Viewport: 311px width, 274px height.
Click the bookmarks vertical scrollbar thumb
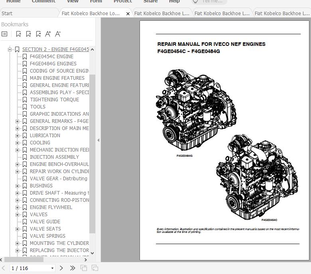[x=92, y=154]
